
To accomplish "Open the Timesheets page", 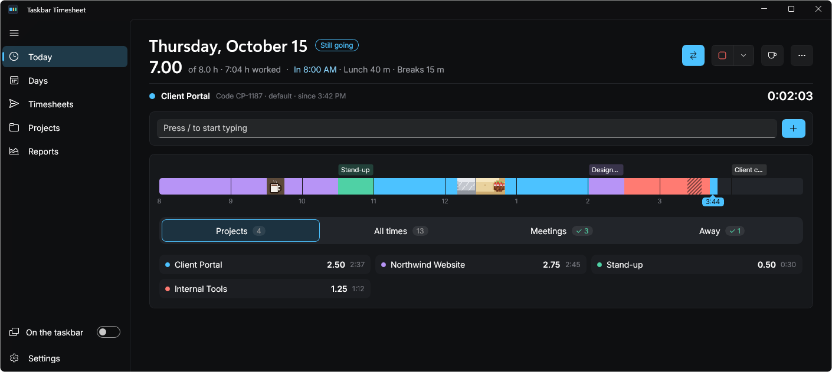I will 65,104.
